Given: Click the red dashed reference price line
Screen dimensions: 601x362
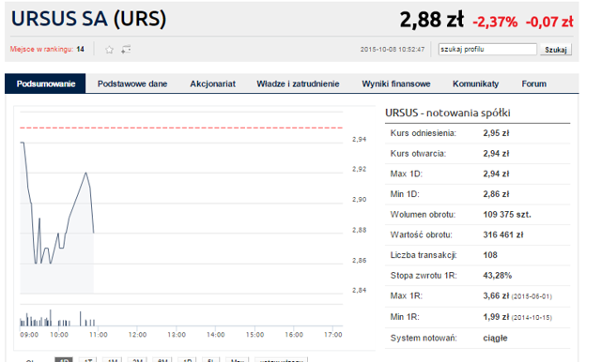Looking at the screenshot, I should pos(181,128).
